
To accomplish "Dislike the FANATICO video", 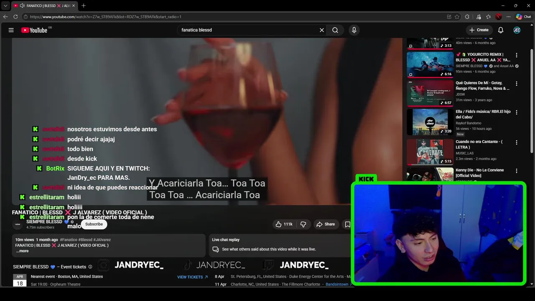I will pos(303,224).
